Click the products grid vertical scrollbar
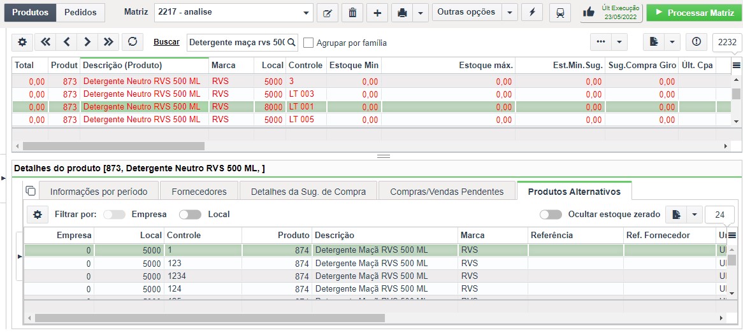 tap(736, 94)
